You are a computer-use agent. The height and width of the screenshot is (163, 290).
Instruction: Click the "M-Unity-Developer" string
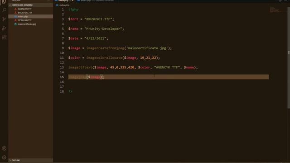pos(103,29)
